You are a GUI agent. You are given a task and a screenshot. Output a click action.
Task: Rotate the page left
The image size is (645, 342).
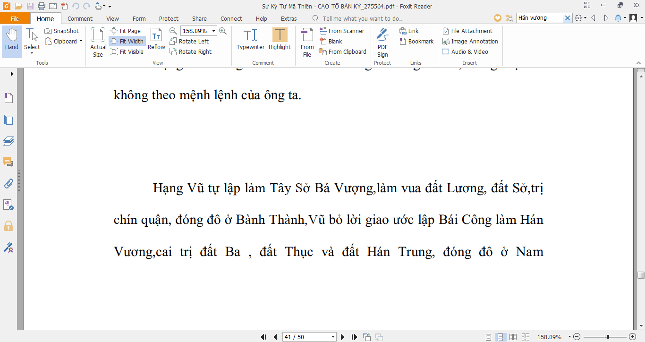tap(189, 41)
